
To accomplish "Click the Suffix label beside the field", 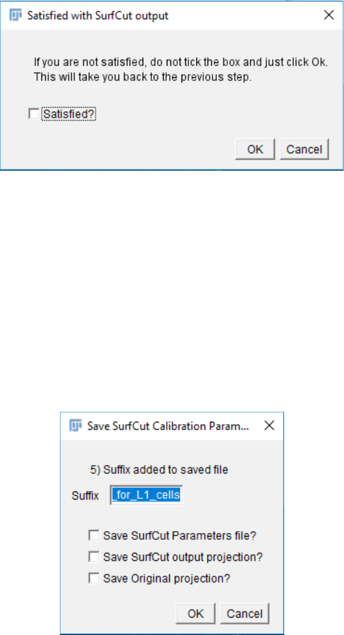I will coord(85,496).
